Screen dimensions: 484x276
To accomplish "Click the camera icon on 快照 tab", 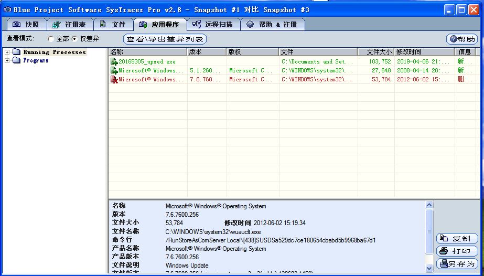I will click(16, 24).
